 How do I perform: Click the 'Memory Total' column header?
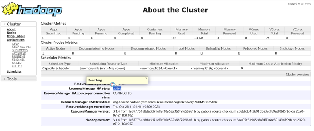pos(204,31)
